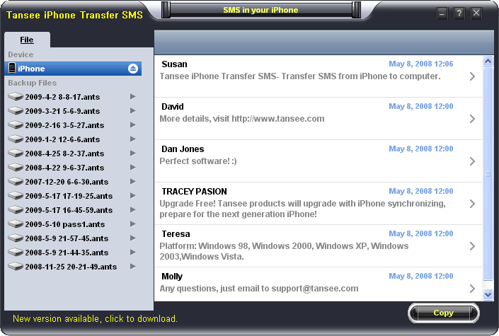
Task: Select the iPhone device entry
Action: click(73, 69)
